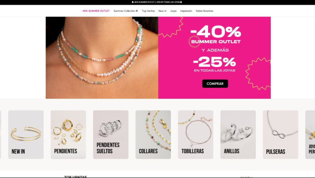
Task: Click the beaded necklace banner photo
Action: pyautogui.click(x=102, y=57)
